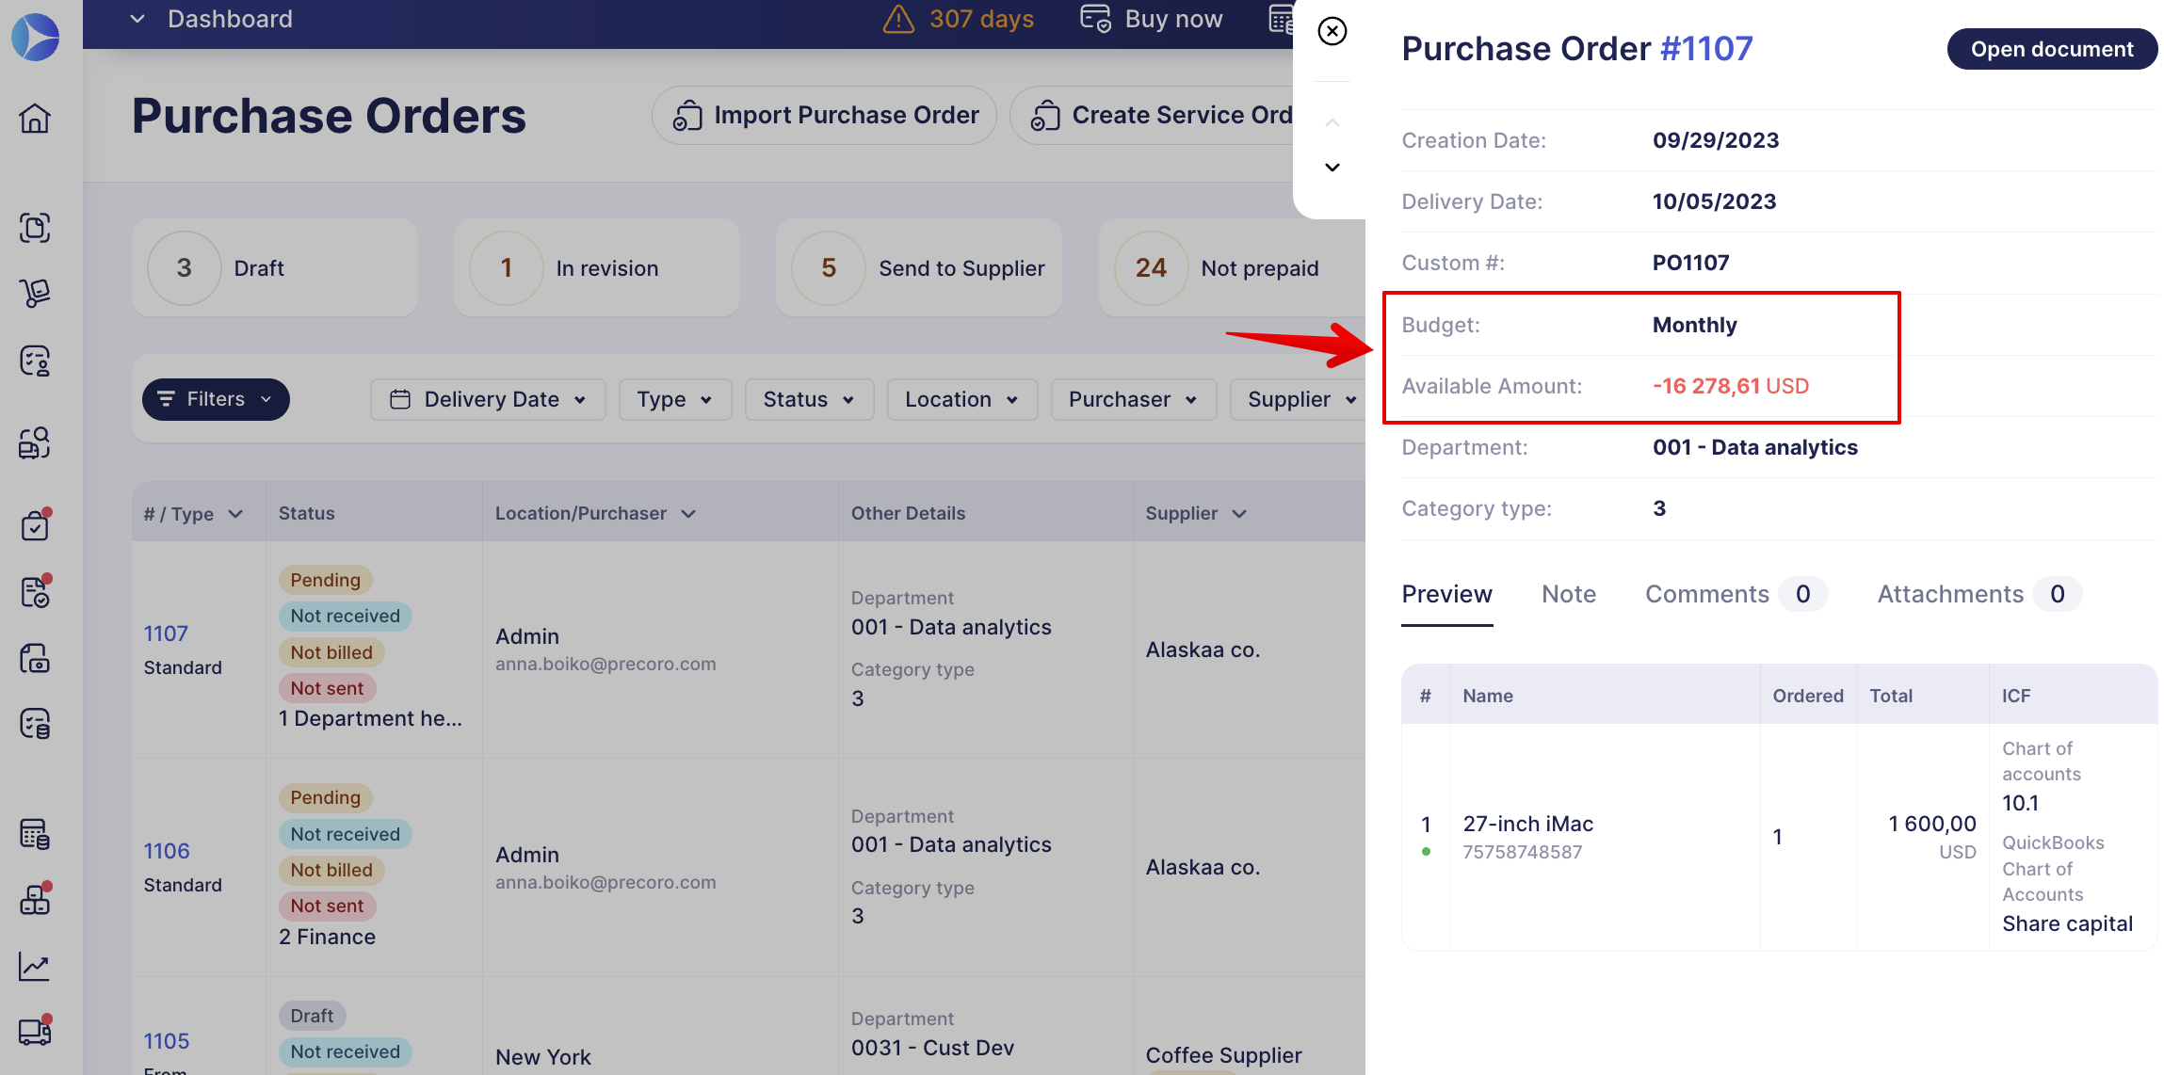Click Create Service Order button
Screen dimensions: 2164x1075
pyautogui.click(x=1152, y=116)
